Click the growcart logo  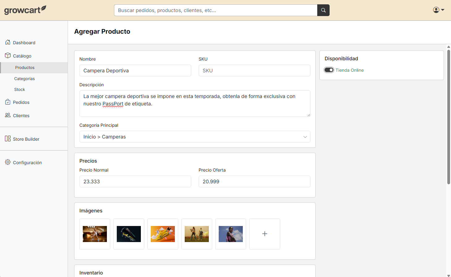[25, 10]
